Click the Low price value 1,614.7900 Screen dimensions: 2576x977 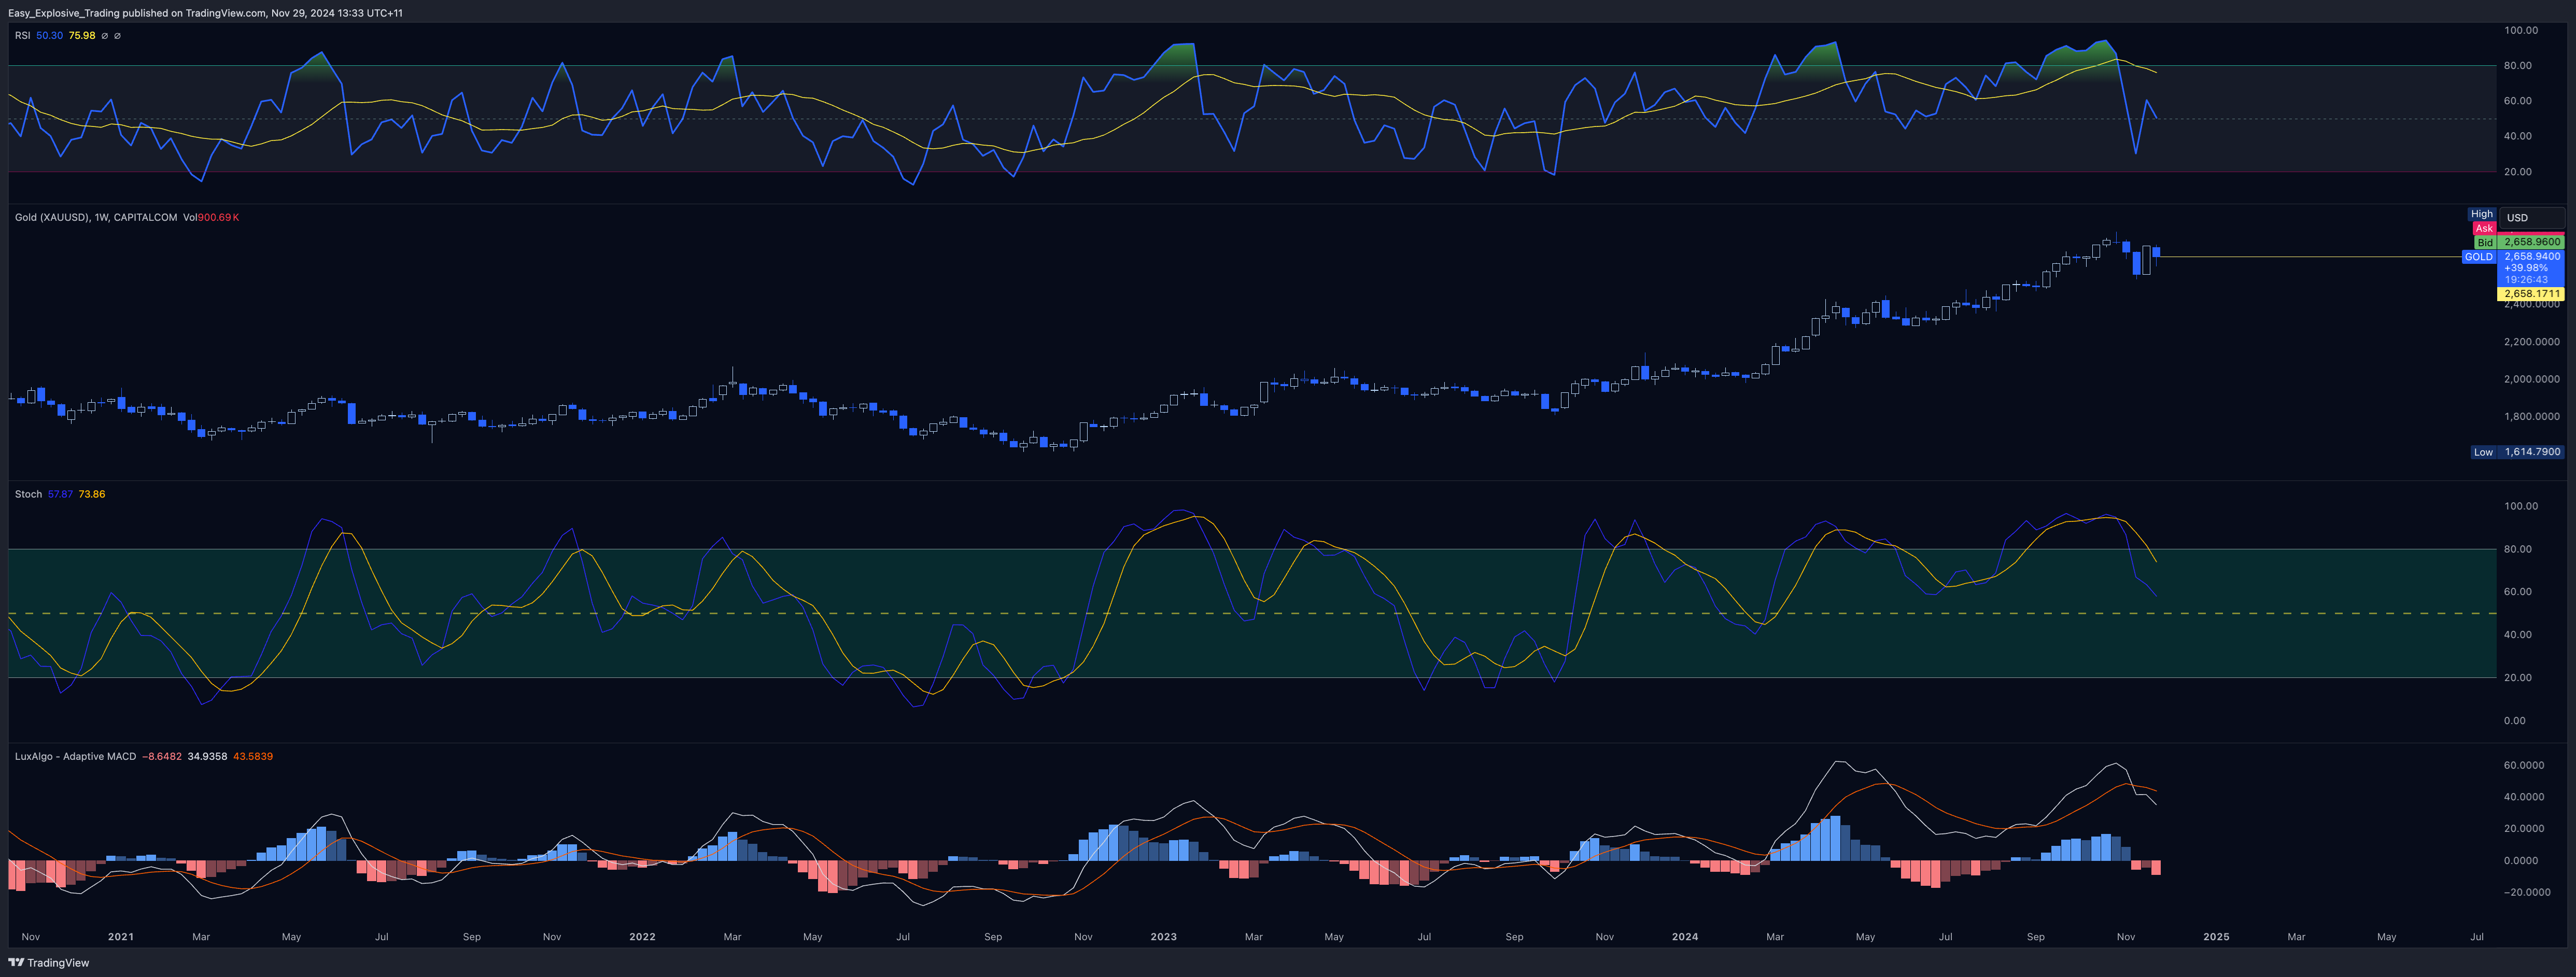click(x=2532, y=452)
